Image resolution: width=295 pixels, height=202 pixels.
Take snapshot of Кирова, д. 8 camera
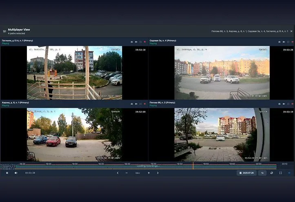132,104
